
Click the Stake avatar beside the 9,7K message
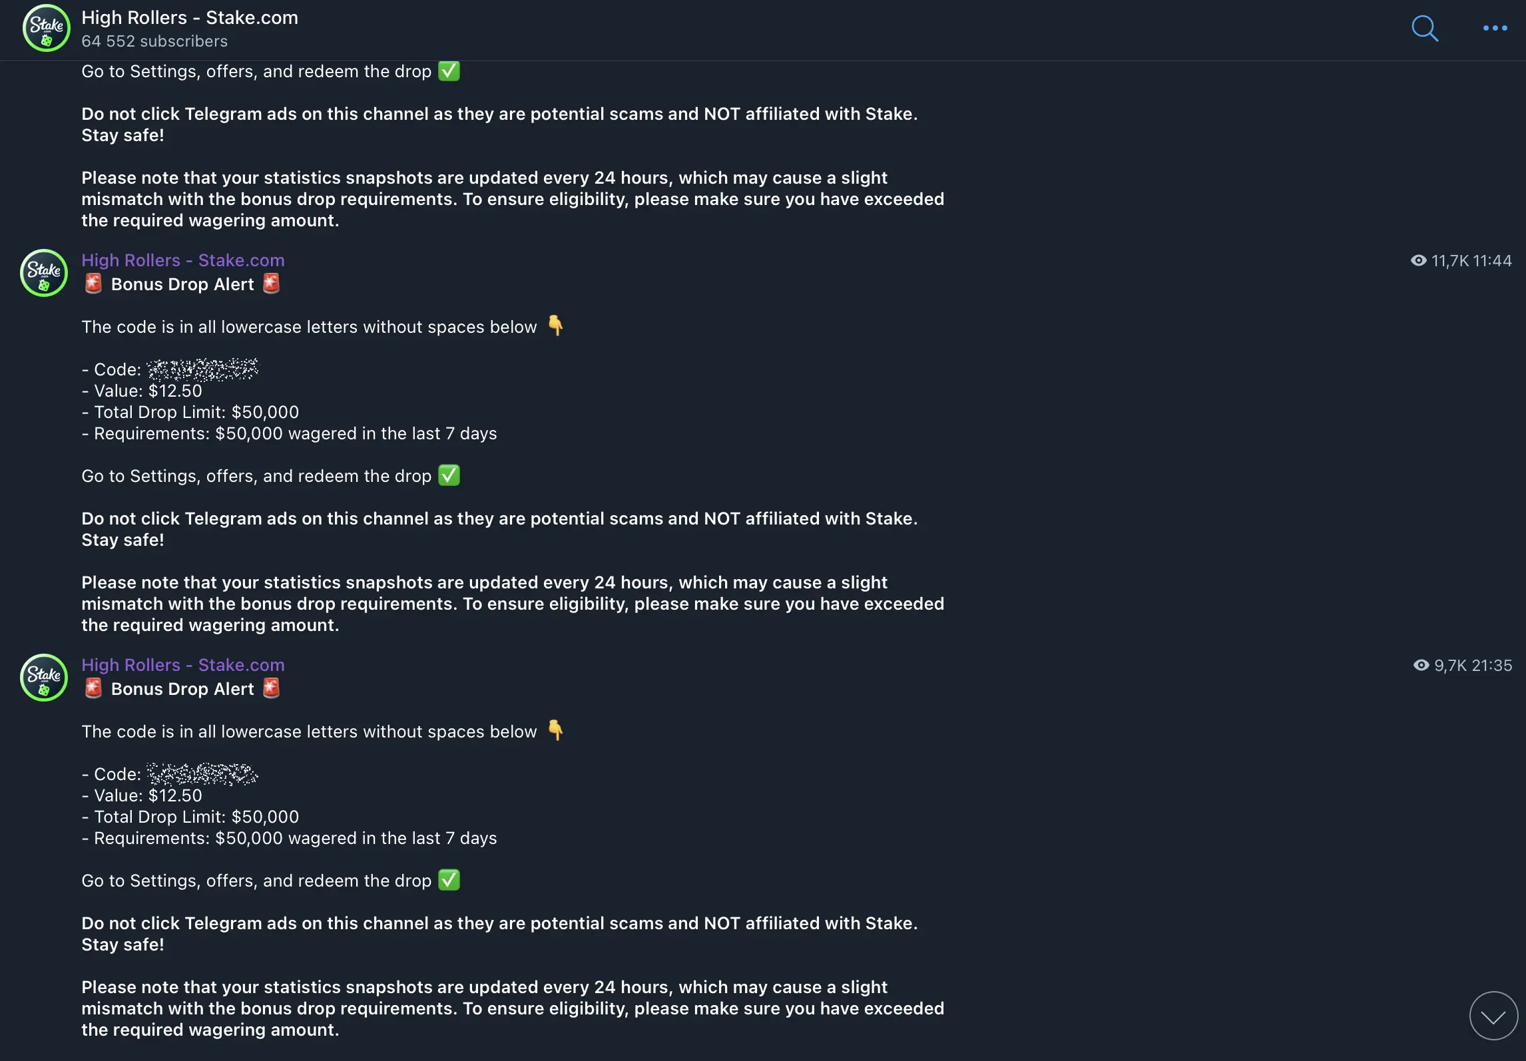pyautogui.click(x=43, y=678)
